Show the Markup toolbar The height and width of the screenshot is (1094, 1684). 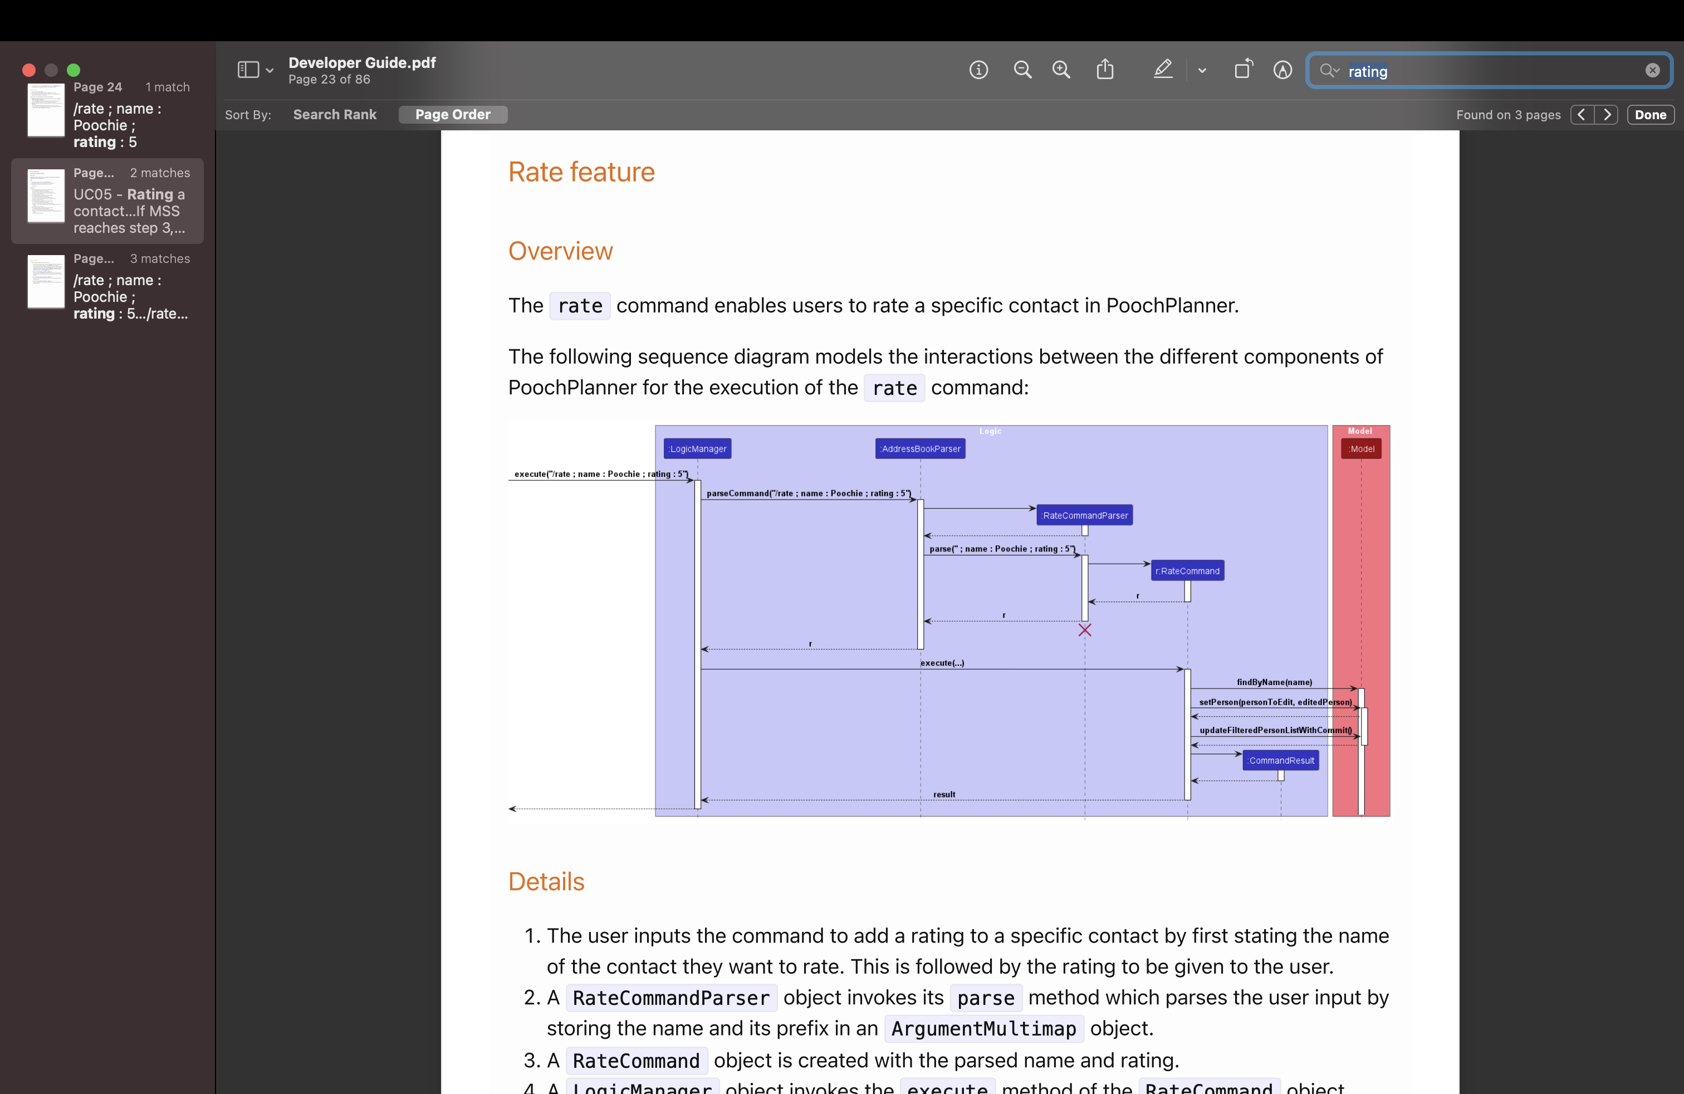click(x=1283, y=70)
